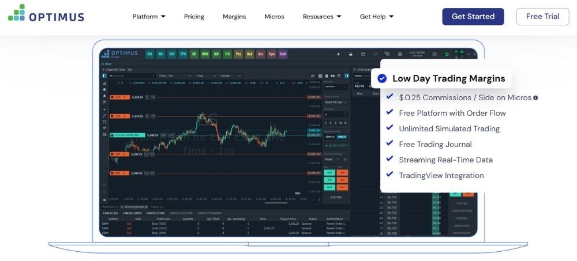Open the Cht chart panel button
Screen dimensions: 577x261
(x=149, y=54)
